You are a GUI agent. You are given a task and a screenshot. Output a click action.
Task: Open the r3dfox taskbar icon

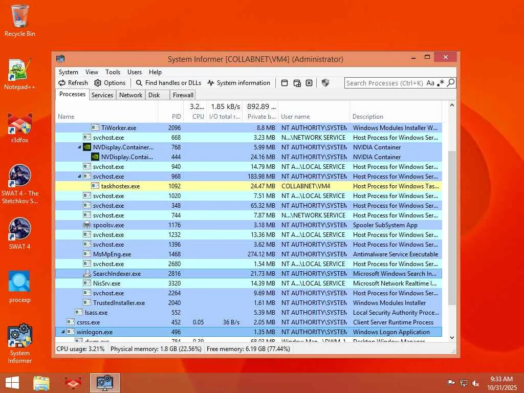coord(73,383)
